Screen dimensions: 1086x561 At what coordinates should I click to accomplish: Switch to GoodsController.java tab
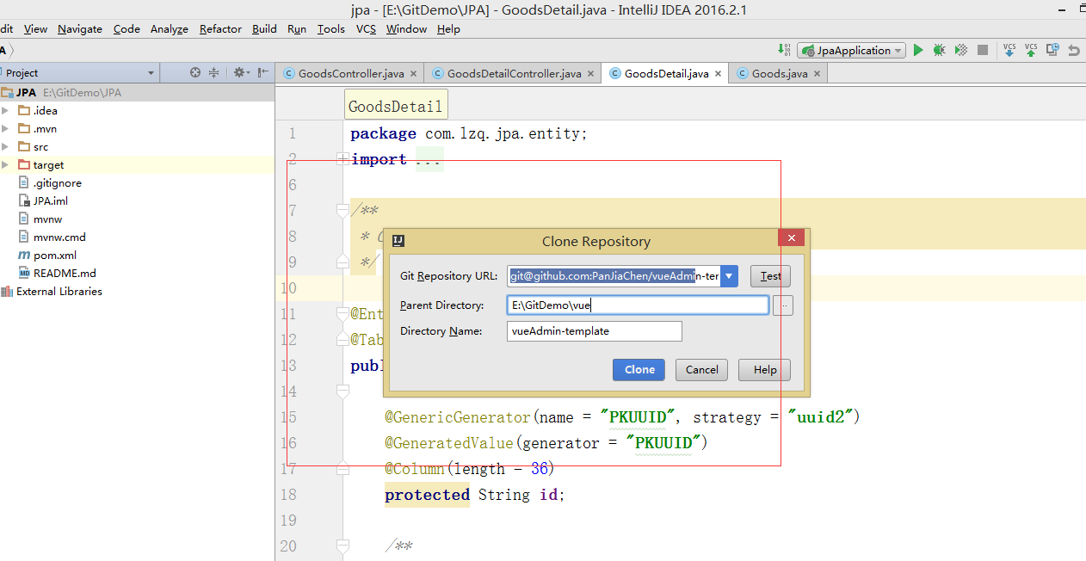point(350,73)
